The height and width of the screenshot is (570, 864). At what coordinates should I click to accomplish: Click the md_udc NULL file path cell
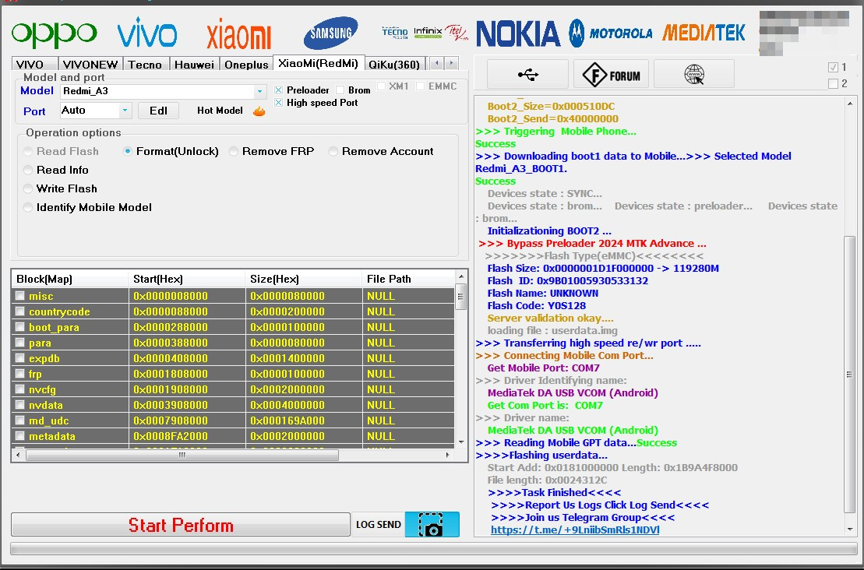click(x=408, y=420)
